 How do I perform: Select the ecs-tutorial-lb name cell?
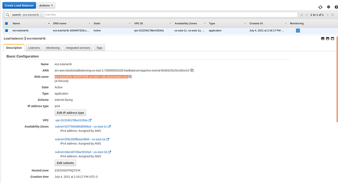pyautogui.click(x=20, y=30)
